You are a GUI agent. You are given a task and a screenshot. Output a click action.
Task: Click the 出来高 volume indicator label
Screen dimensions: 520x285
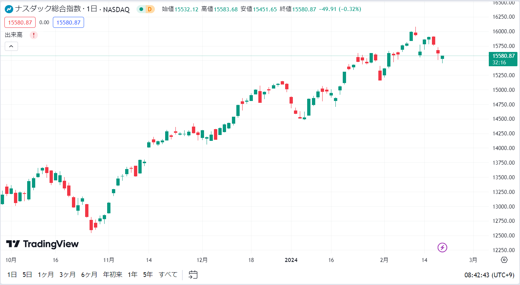point(14,35)
